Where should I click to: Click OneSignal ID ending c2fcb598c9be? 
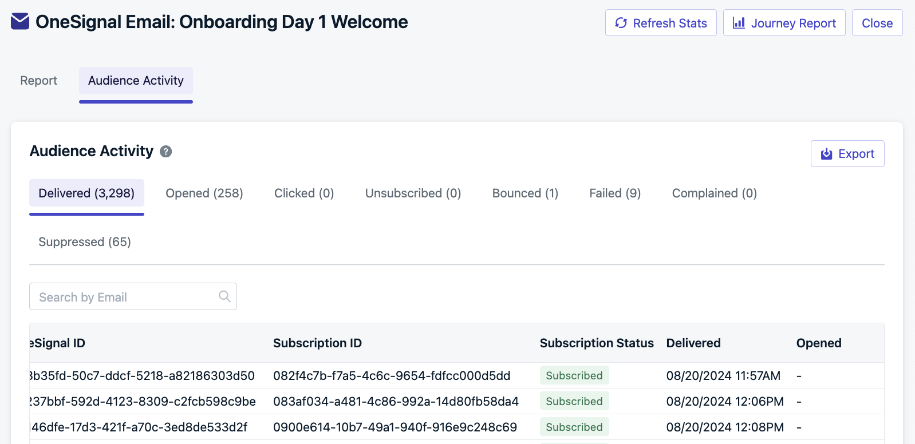point(143,402)
